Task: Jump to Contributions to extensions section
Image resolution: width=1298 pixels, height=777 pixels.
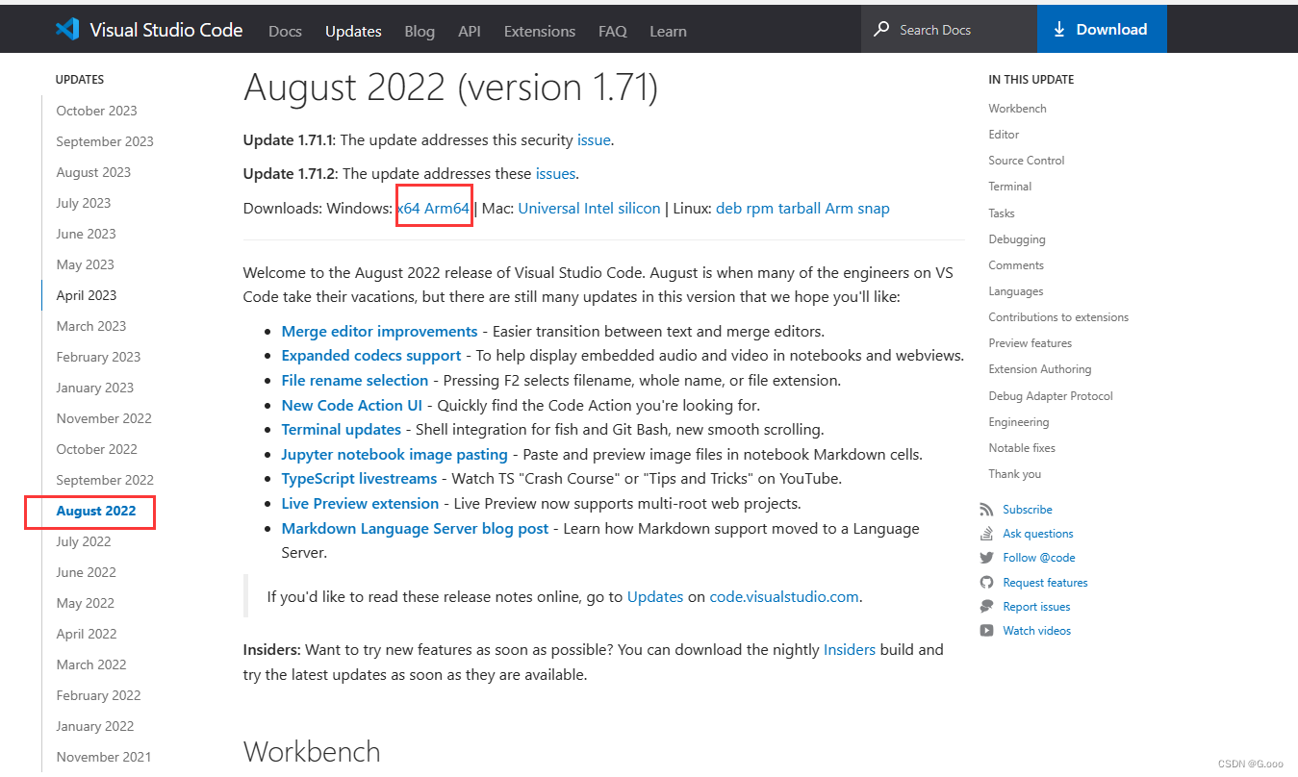Action: [1058, 317]
